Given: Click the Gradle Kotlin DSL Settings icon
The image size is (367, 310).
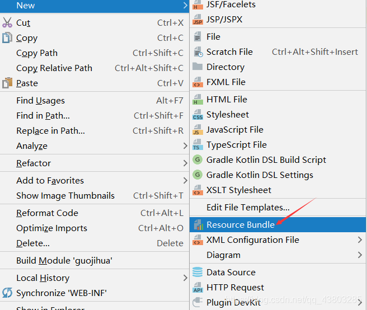Looking at the screenshot, I should coord(197,175).
